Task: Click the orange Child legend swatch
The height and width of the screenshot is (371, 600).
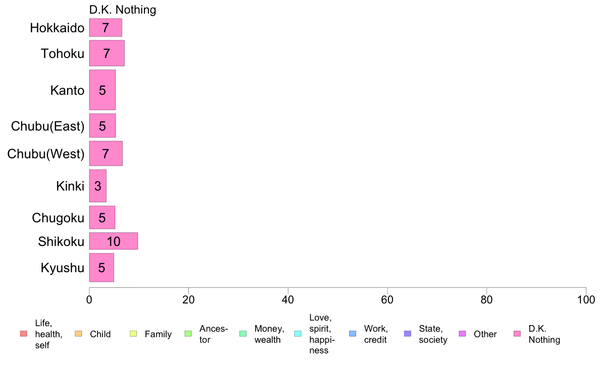Action: click(78, 334)
